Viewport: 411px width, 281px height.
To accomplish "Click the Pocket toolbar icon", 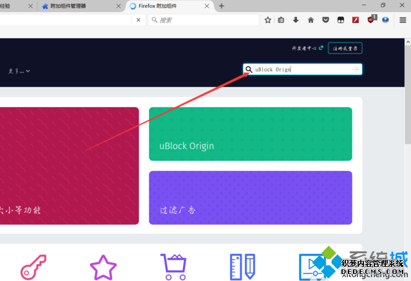I will coord(325,20).
